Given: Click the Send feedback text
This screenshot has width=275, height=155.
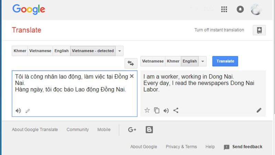Looking at the screenshot, I should point(247,147).
